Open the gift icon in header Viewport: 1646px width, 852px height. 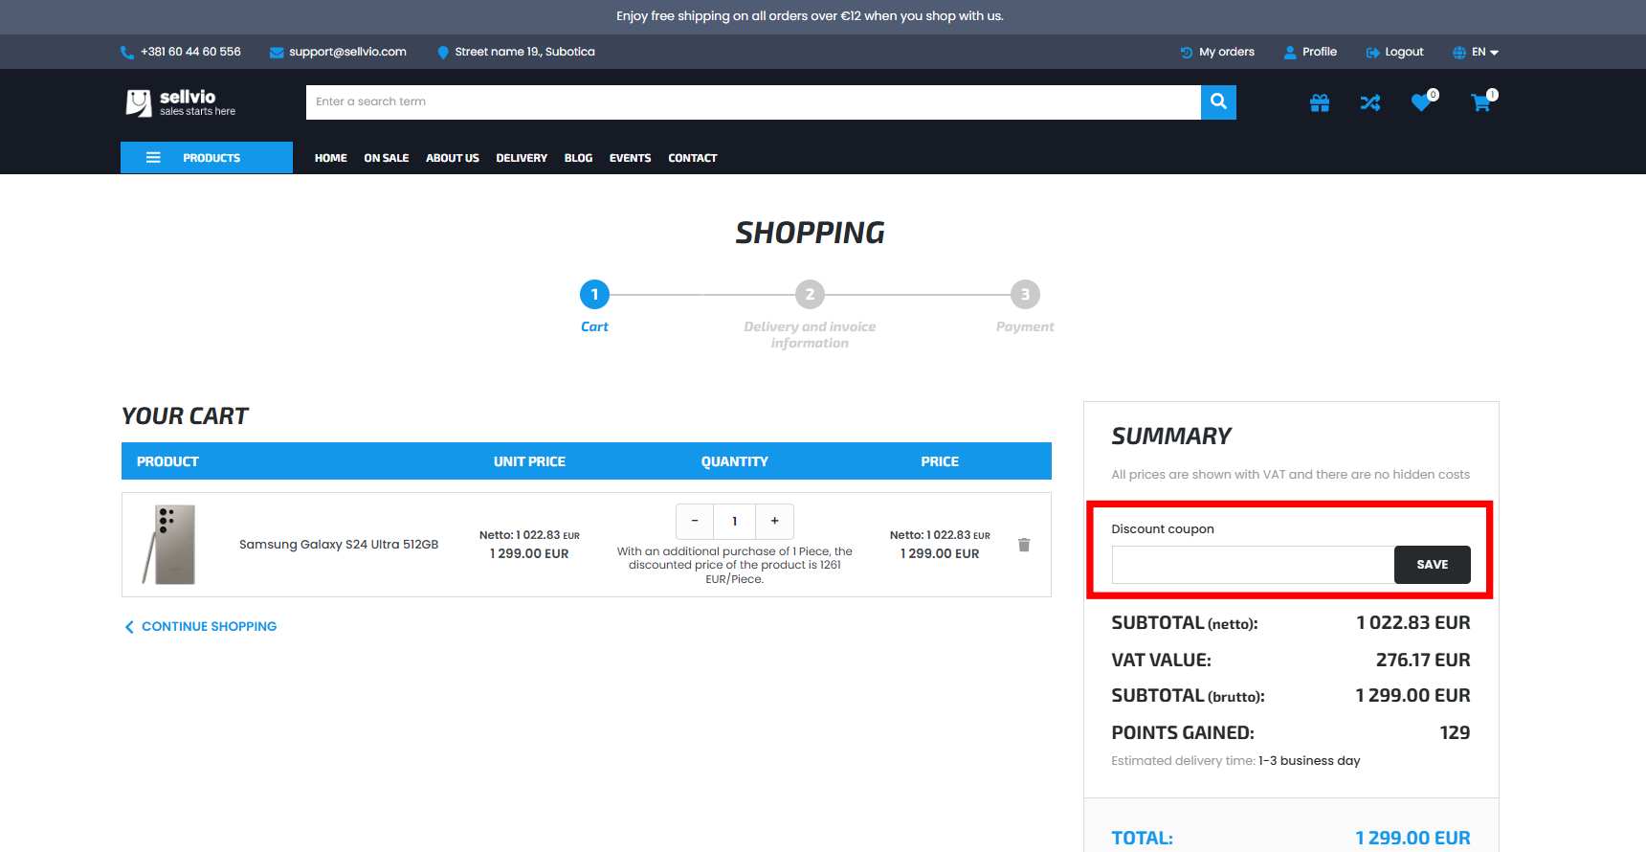pos(1320,102)
